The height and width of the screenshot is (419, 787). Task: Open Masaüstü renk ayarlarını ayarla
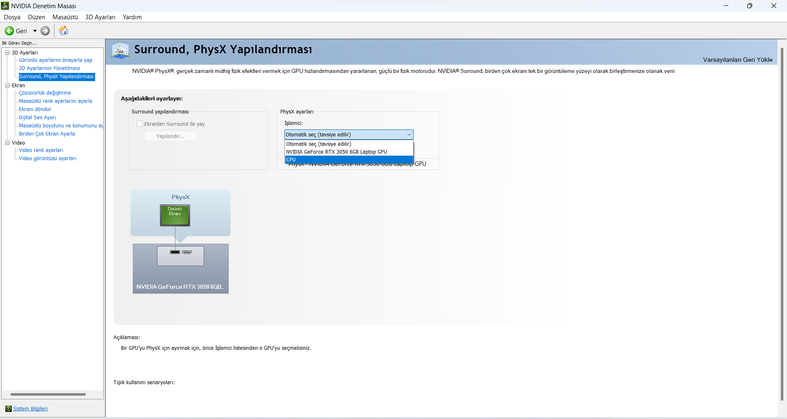point(55,101)
